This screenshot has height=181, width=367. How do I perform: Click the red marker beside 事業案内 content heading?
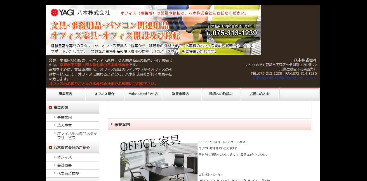111,125
